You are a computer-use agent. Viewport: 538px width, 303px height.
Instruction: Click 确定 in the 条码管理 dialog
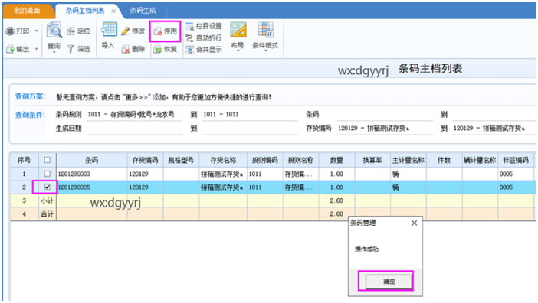point(389,282)
